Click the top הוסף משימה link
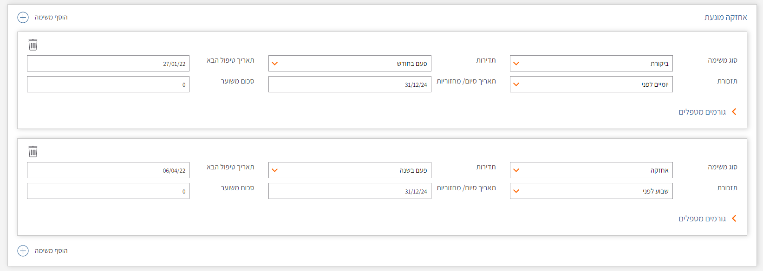This screenshot has width=763, height=271. click(51, 18)
